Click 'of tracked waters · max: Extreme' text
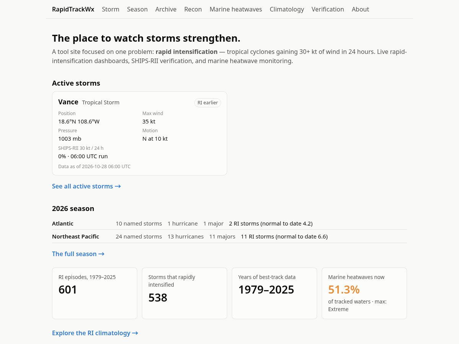The height and width of the screenshot is (344, 459). [x=357, y=305]
